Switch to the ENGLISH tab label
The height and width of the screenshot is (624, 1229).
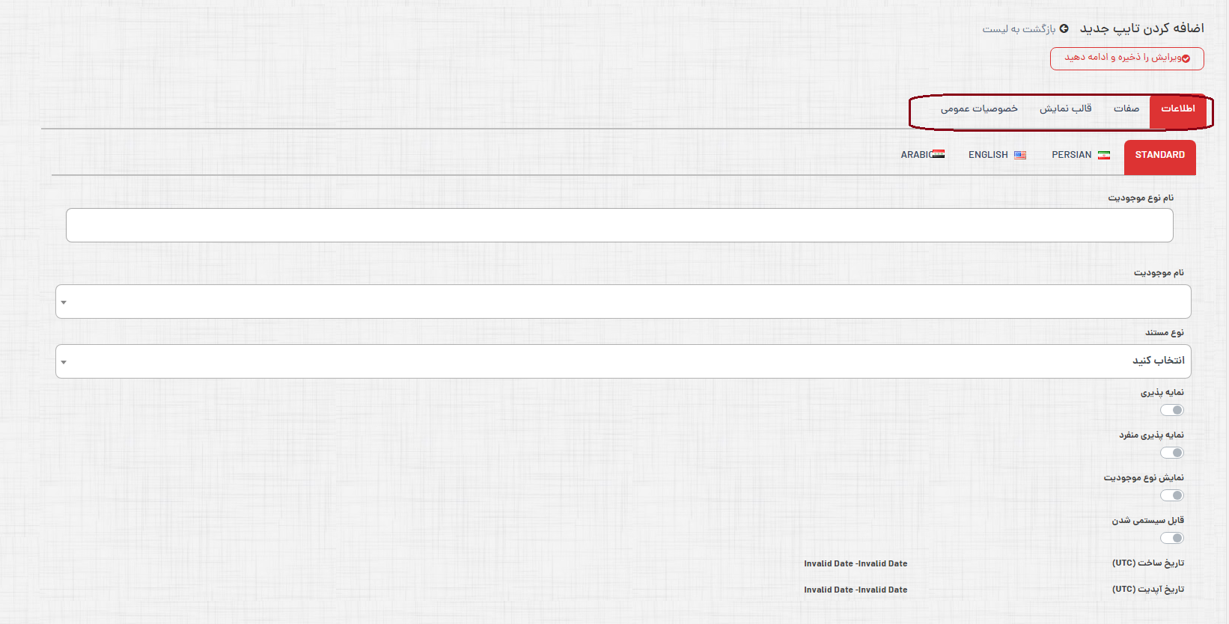pos(988,155)
